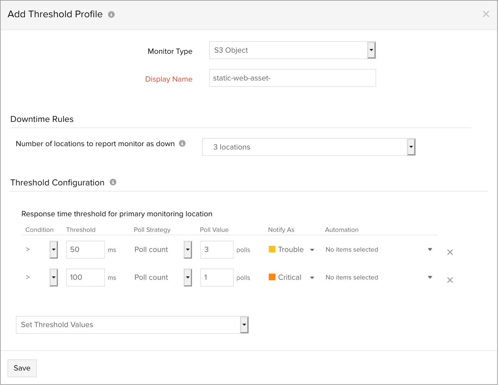Change the Poll Strategy for the first rule
The image size is (498, 385).
(x=188, y=250)
